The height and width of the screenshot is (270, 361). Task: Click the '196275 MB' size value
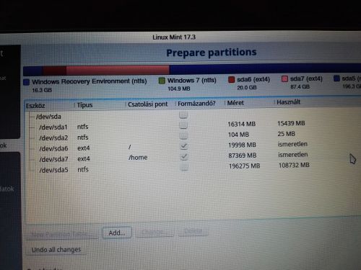(245, 166)
